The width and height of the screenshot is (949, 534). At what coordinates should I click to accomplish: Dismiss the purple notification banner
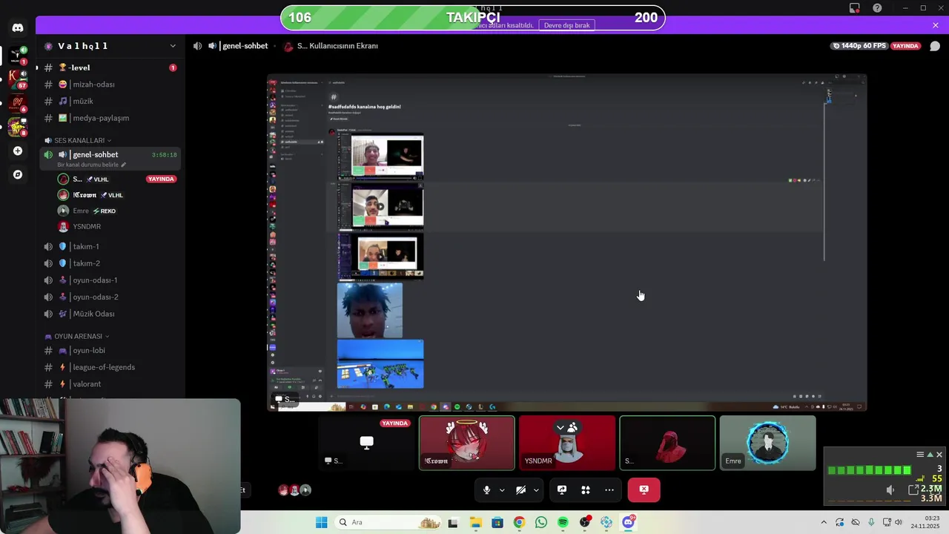click(x=936, y=25)
